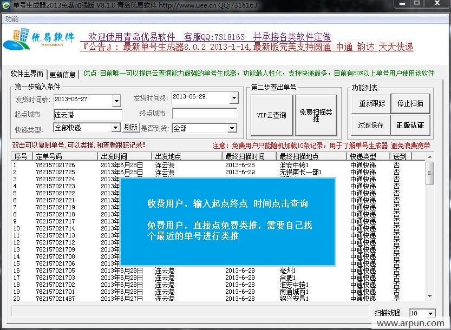Viewport: 451px width, 330px height.
Task: Click the 优易软件 logo image
Action: coord(38,39)
